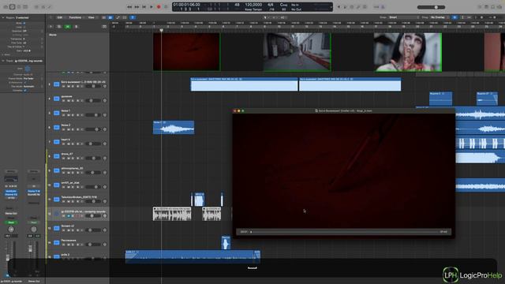Toggle the count-in button beside the metronome
505x284 pixels.
(376, 7)
